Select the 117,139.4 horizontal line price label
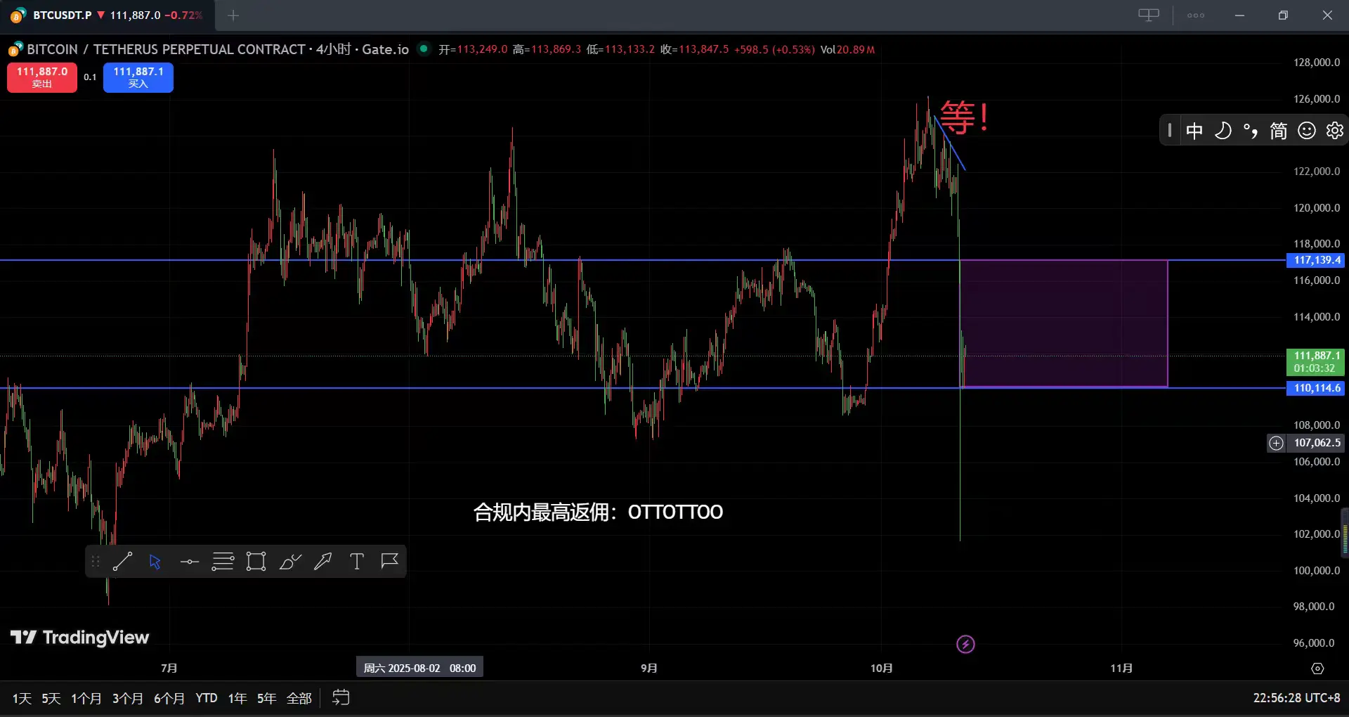 [x=1317, y=260]
